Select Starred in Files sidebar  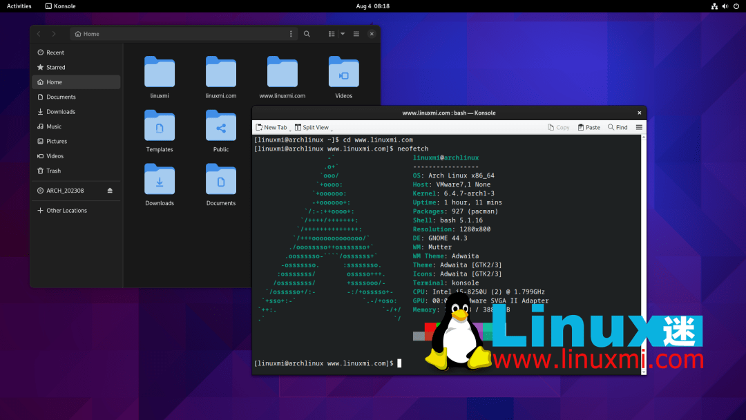(76, 67)
